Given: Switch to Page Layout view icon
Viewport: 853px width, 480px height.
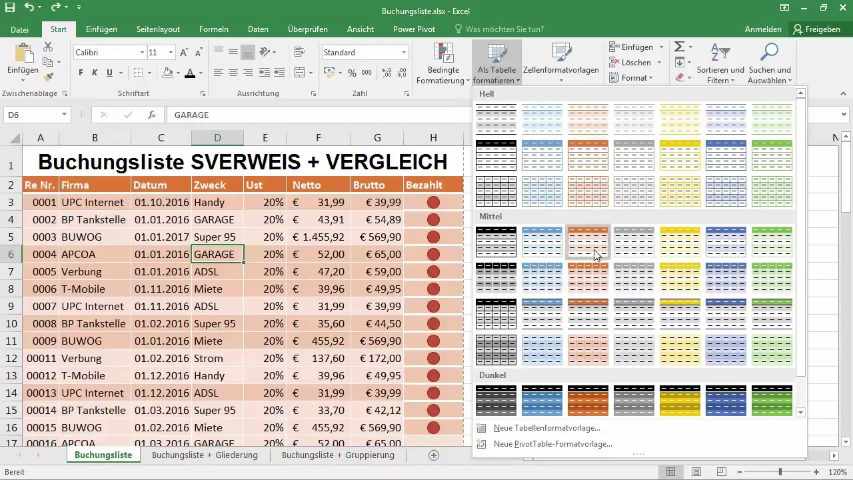Looking at the screenshot, I should point(696,472).
